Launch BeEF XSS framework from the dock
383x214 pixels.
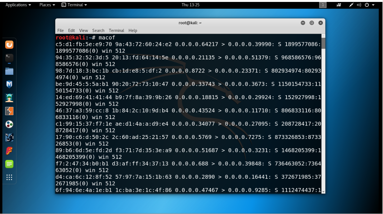coord(9,138)
